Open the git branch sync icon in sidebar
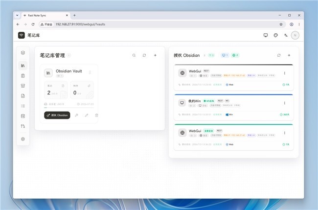This screenshot has height=210, width=318. (23, 126)
